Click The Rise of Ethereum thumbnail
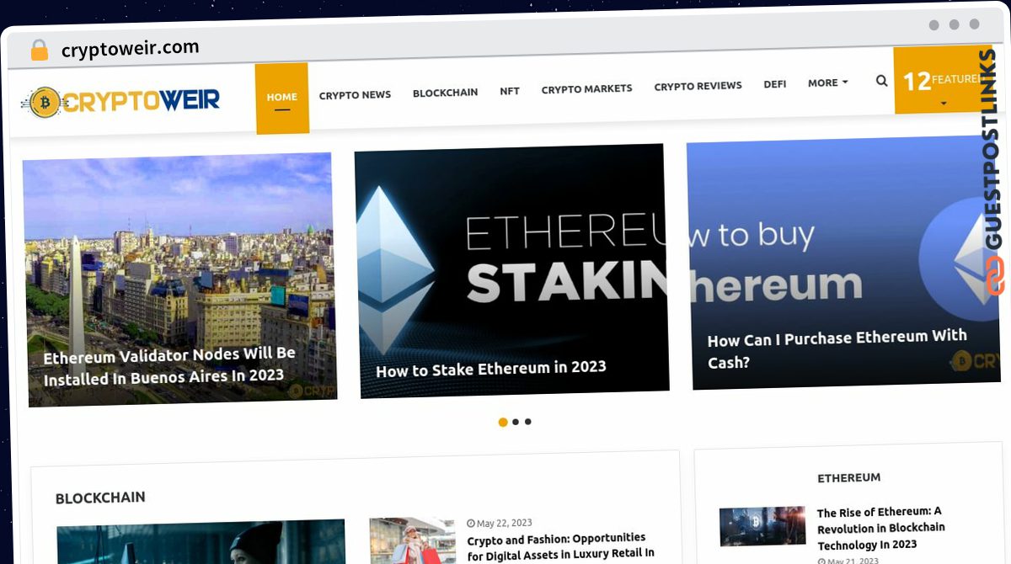The image size is (1011, 564). coord(762,526)
